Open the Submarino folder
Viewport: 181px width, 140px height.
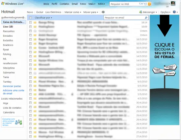click(x=9, y=72)
